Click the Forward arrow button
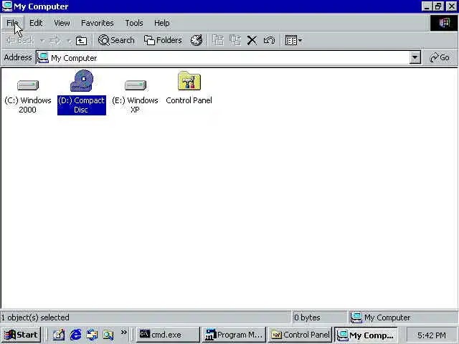This screenshot has width=459, height=344. tap(55, 40)
